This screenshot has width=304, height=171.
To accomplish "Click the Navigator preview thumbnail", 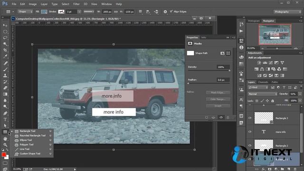I will [275, 35].
